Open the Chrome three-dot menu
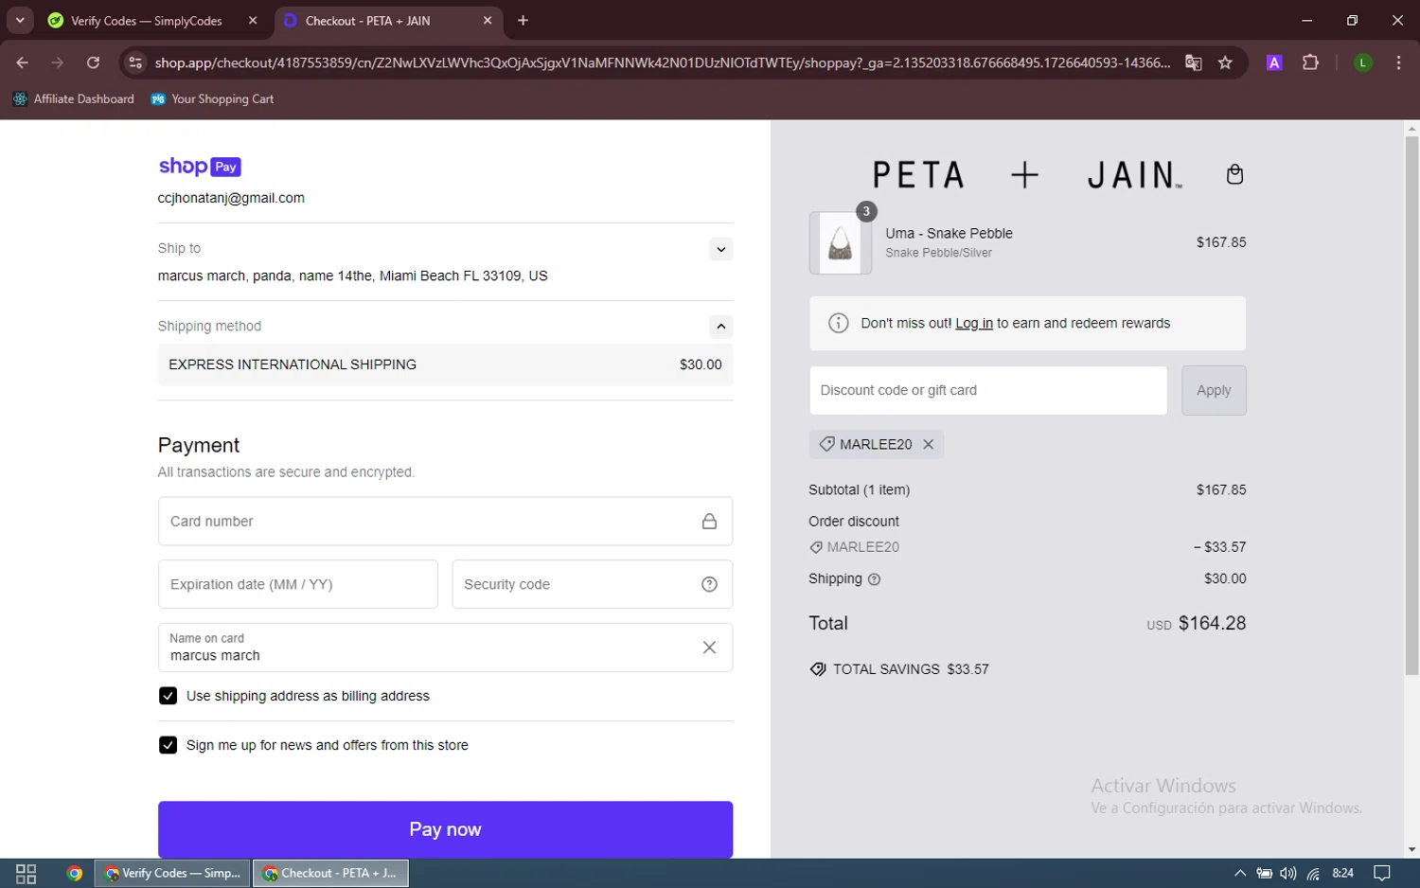The width and height of the screenshot is (1420, 888). coord(1398,62)
